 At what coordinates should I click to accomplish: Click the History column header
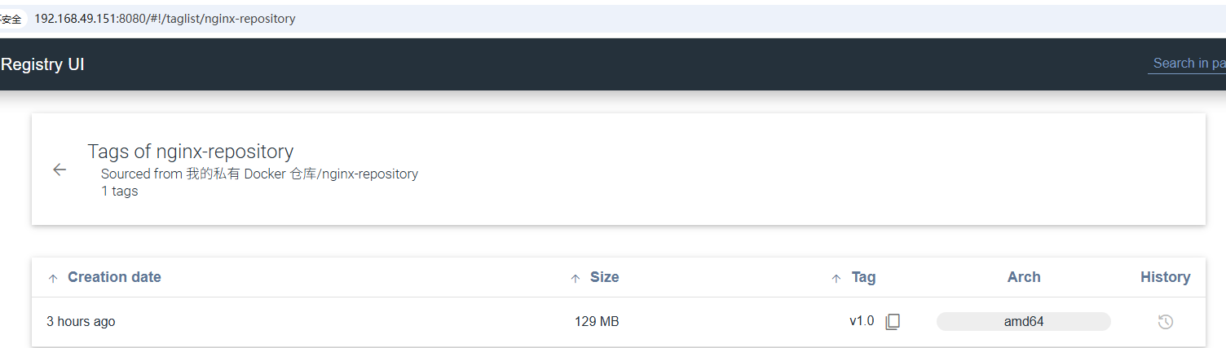click(1165, 277)
